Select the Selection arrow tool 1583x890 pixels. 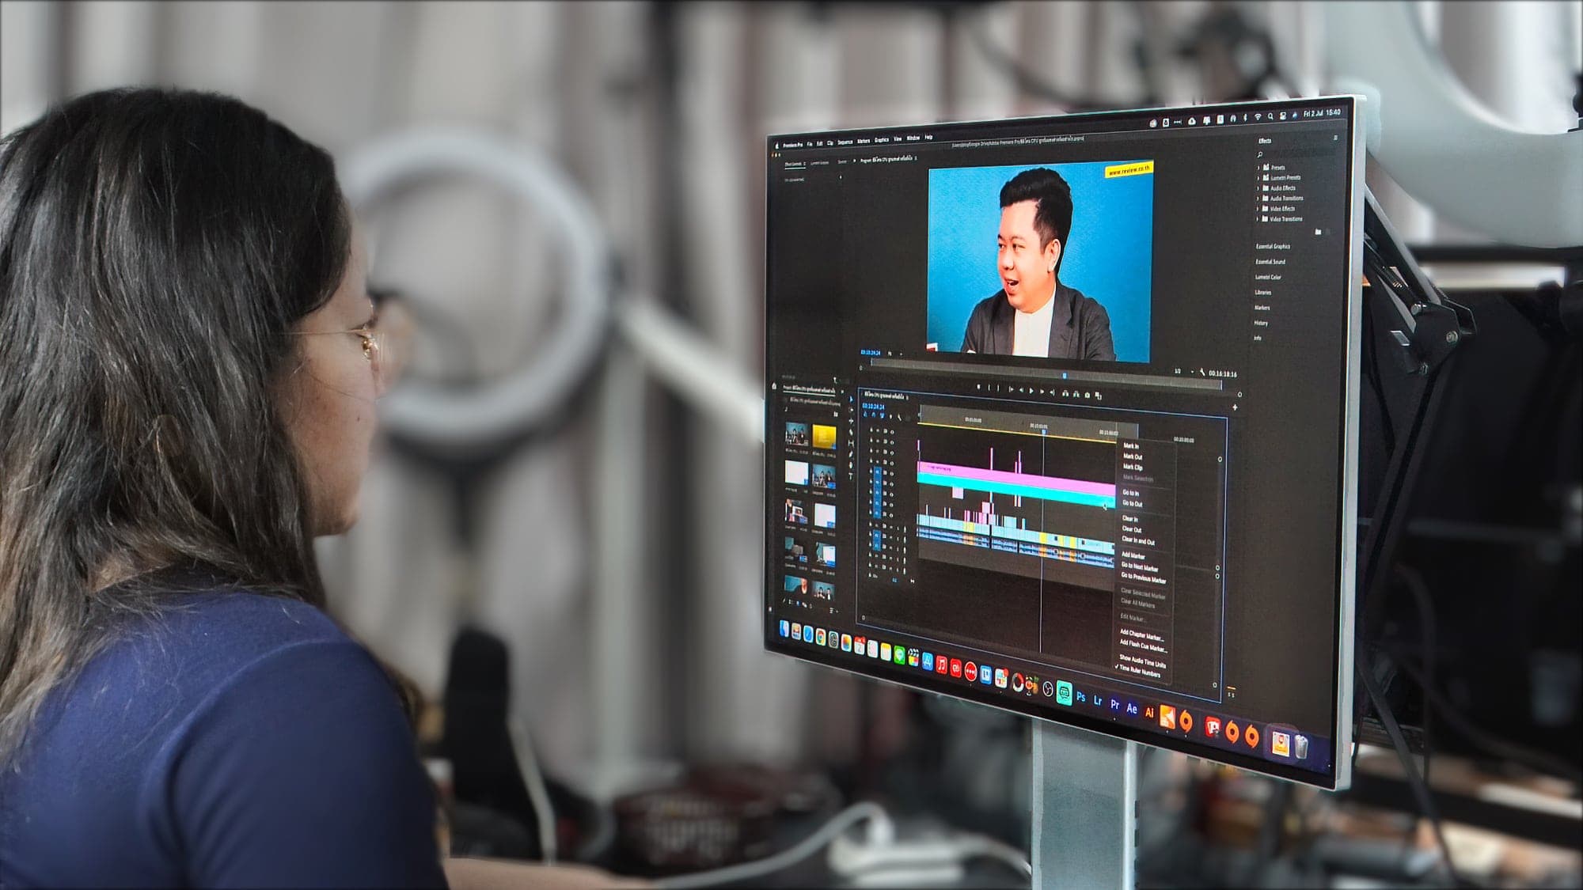(x=852, y=400)
